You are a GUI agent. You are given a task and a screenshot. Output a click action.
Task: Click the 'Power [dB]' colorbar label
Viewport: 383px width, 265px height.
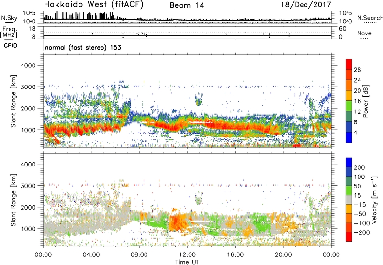[x=366, y=101]
